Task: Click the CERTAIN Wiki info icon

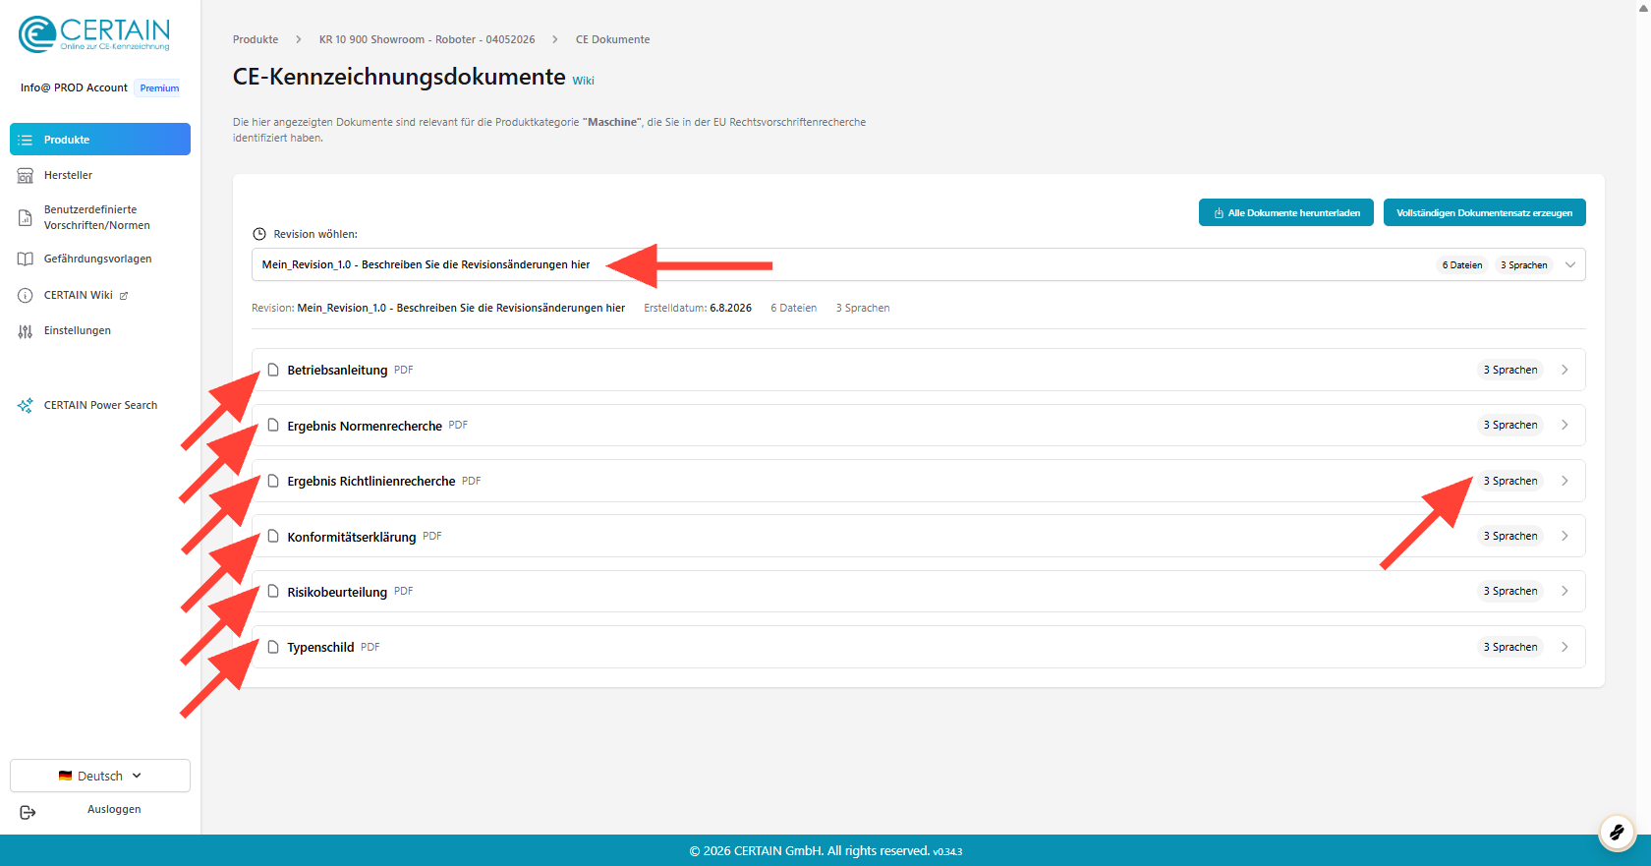Action: click(26, 296)
